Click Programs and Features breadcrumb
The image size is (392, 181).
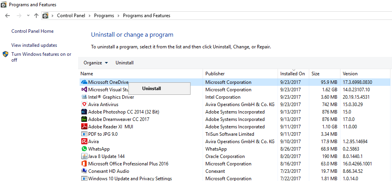tap(146, 16)
